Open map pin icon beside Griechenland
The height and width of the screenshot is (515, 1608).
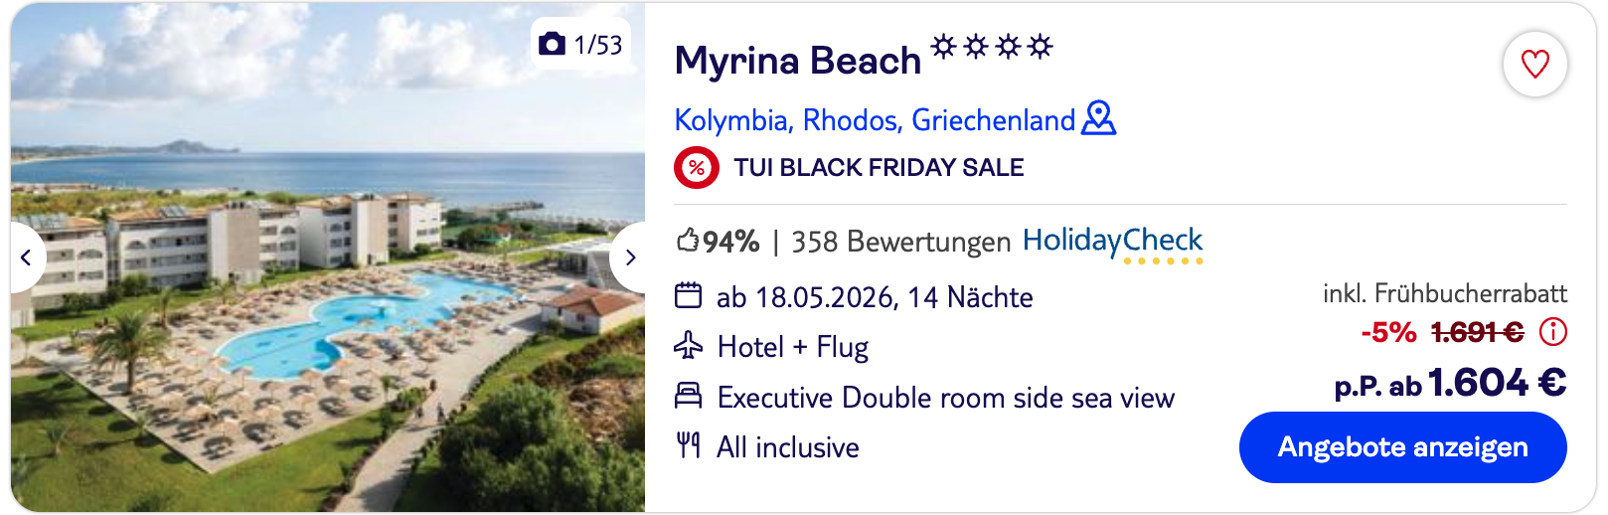1098,118
